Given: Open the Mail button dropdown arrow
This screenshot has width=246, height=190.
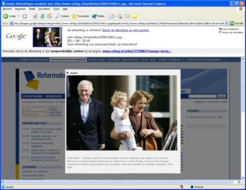Looking at the screenshot, I should (x=115, y=16).
